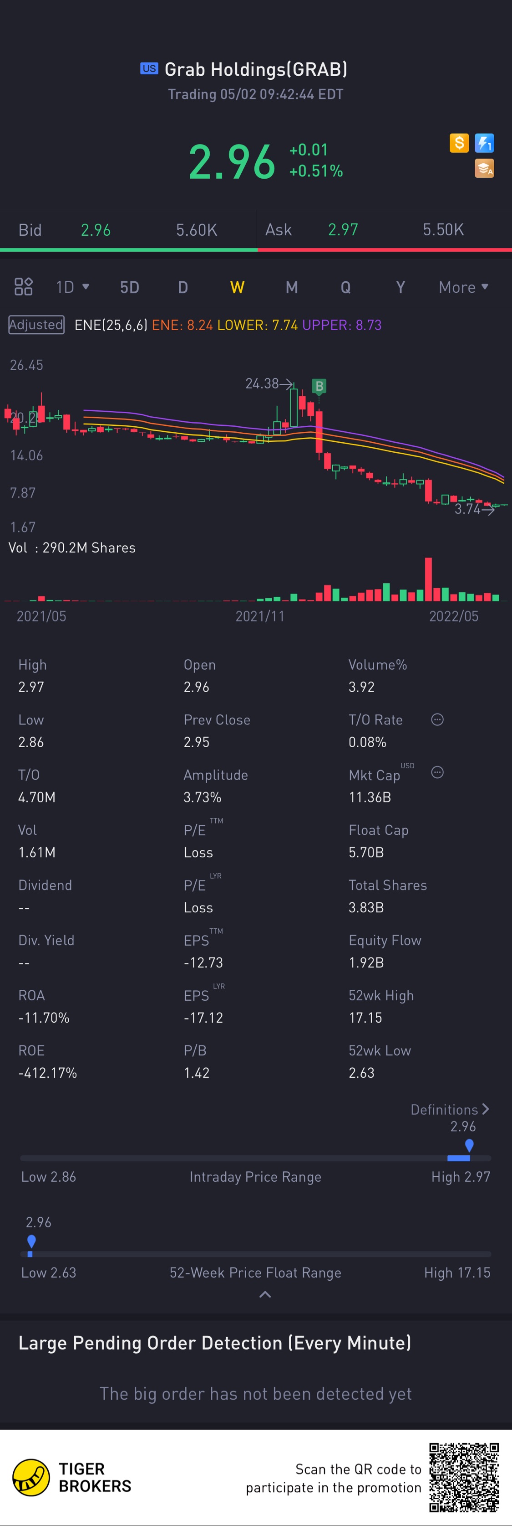Tap the Intraday Price Range marker
512x1526 pixels.
click(469, 1145)
